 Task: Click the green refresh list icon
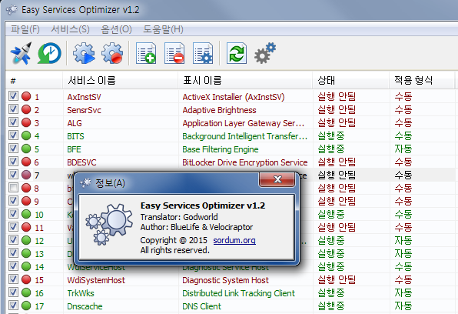(237, 53)
